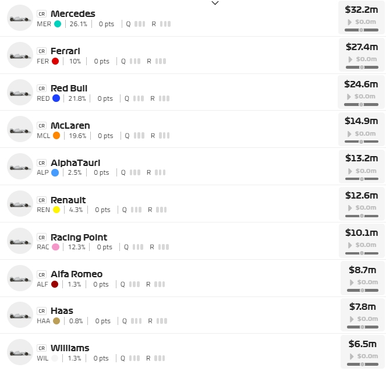This screenshot has height=371, width=386.
Task: Open the Racing Point team name link
Action: tap(79, 237)
